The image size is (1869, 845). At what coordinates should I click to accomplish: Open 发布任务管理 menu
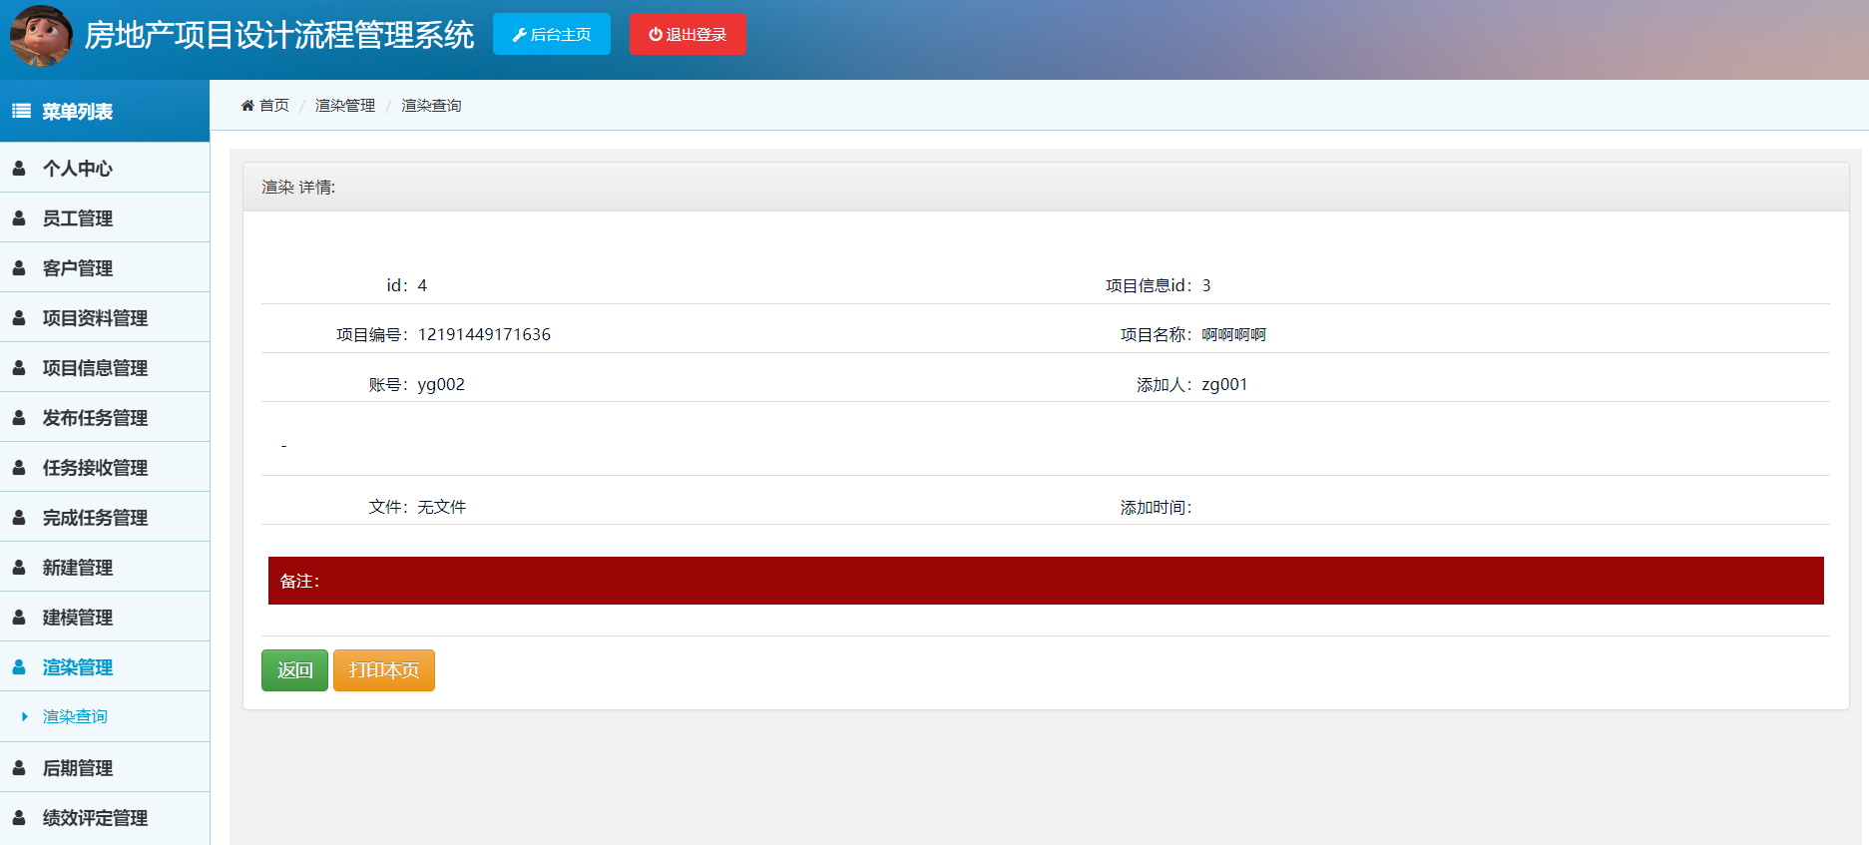[105, 417]
